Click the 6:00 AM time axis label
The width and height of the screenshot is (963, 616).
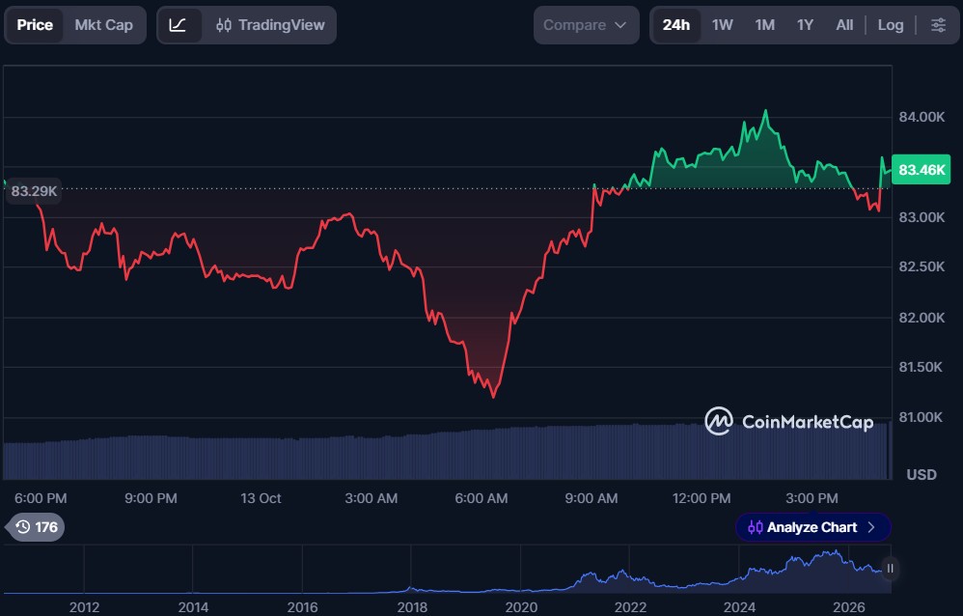(481, 498)
